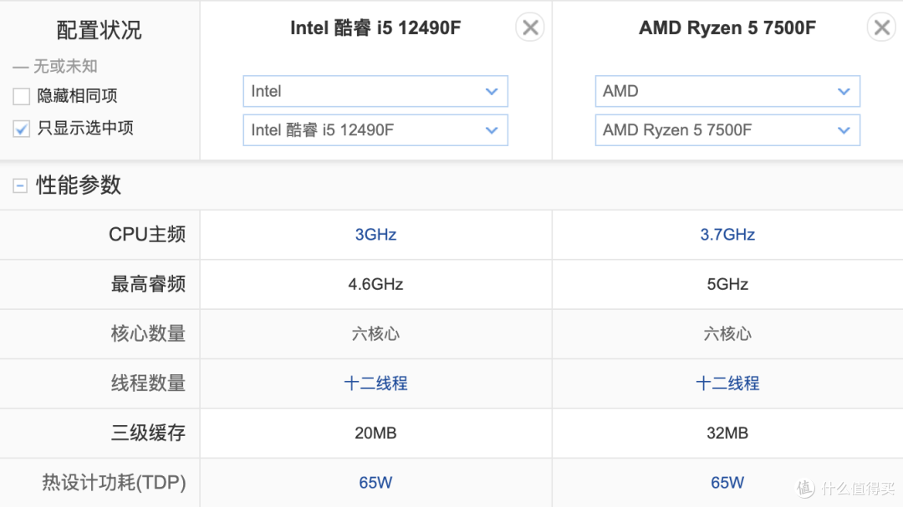
Task: Select the 5GHz 最高睿频 value
Action: click(727, 284)
